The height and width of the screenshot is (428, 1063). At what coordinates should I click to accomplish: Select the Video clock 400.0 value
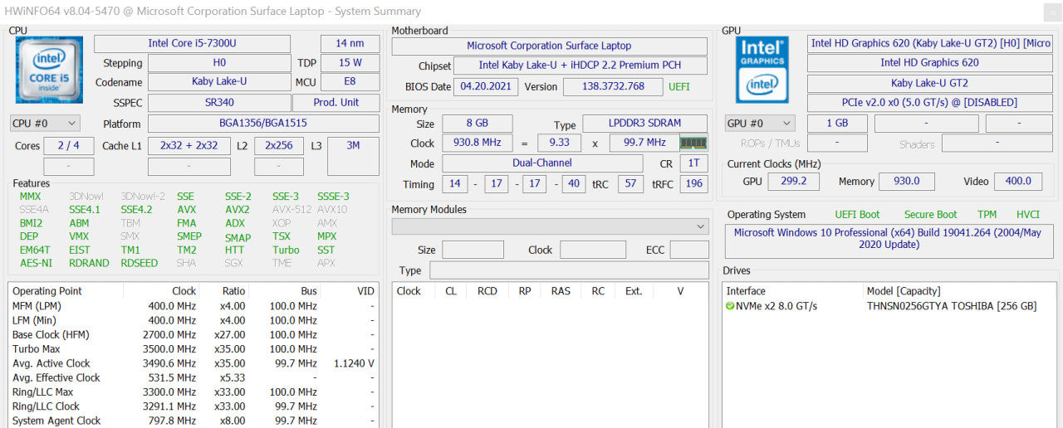coord(1018,181)
